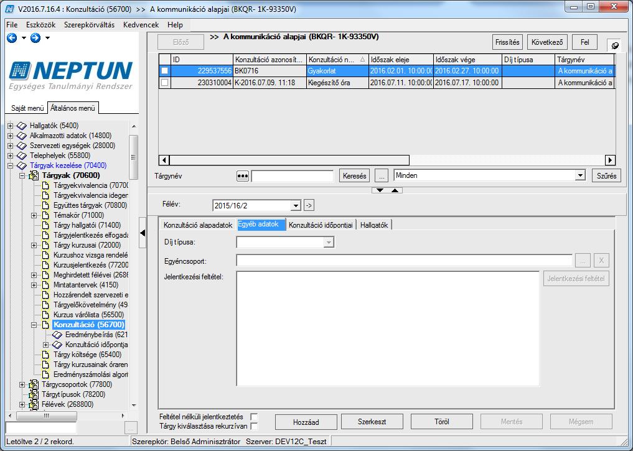This screenshot has height=451, width=633.
Task: Open the File menu
Action: pyautogui.click(x=12, y=25)
